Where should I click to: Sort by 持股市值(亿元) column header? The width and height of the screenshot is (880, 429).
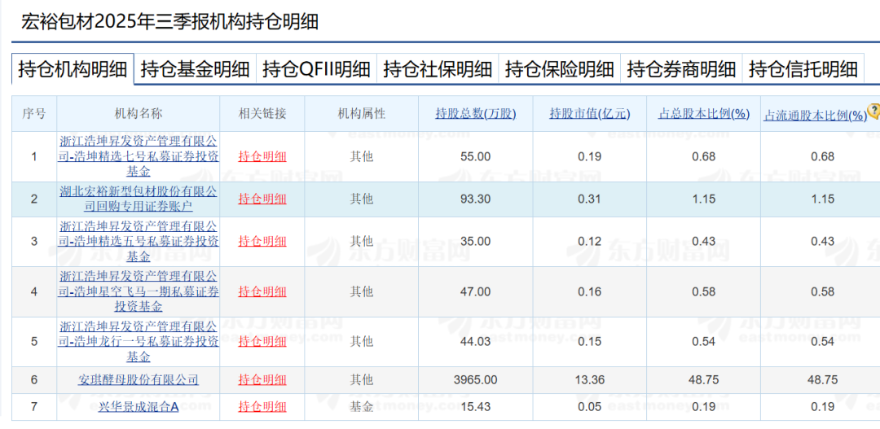(x=589, y=114)
